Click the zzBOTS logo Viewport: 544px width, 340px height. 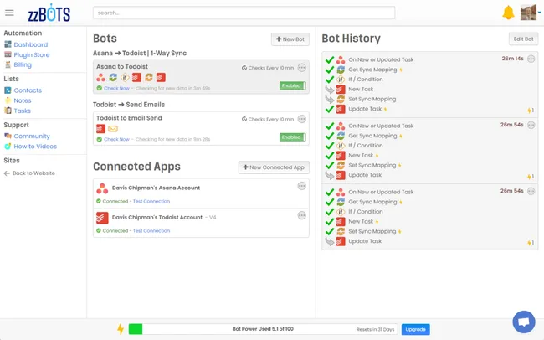click(49, 13)
